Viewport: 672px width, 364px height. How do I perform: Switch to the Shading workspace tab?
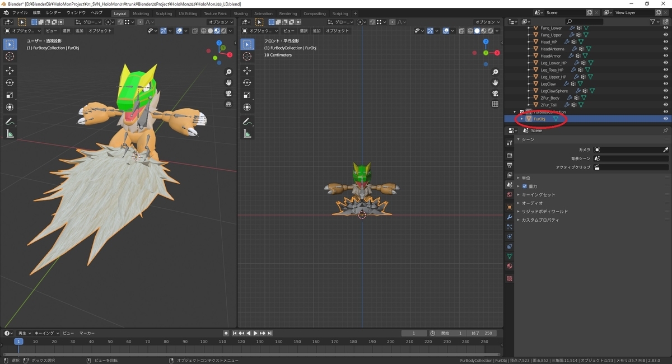tap(241, 13)
